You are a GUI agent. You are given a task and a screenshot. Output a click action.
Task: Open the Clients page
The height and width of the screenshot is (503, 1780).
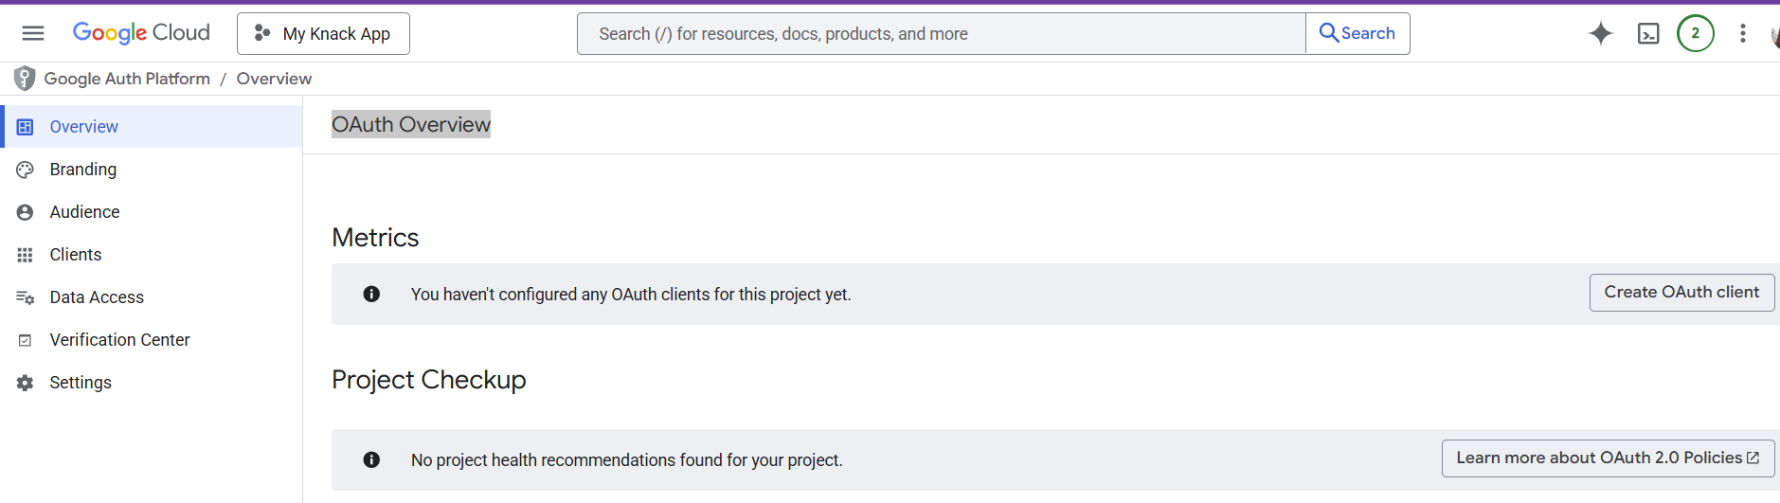pyautogui.click(x=152, y=255)
